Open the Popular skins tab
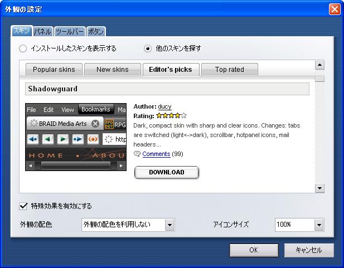 click(54, 70)
